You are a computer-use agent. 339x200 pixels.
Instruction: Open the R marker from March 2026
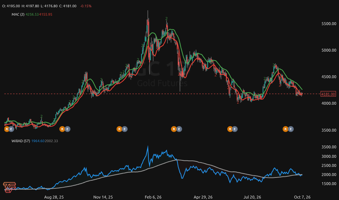tap(174, 129)
